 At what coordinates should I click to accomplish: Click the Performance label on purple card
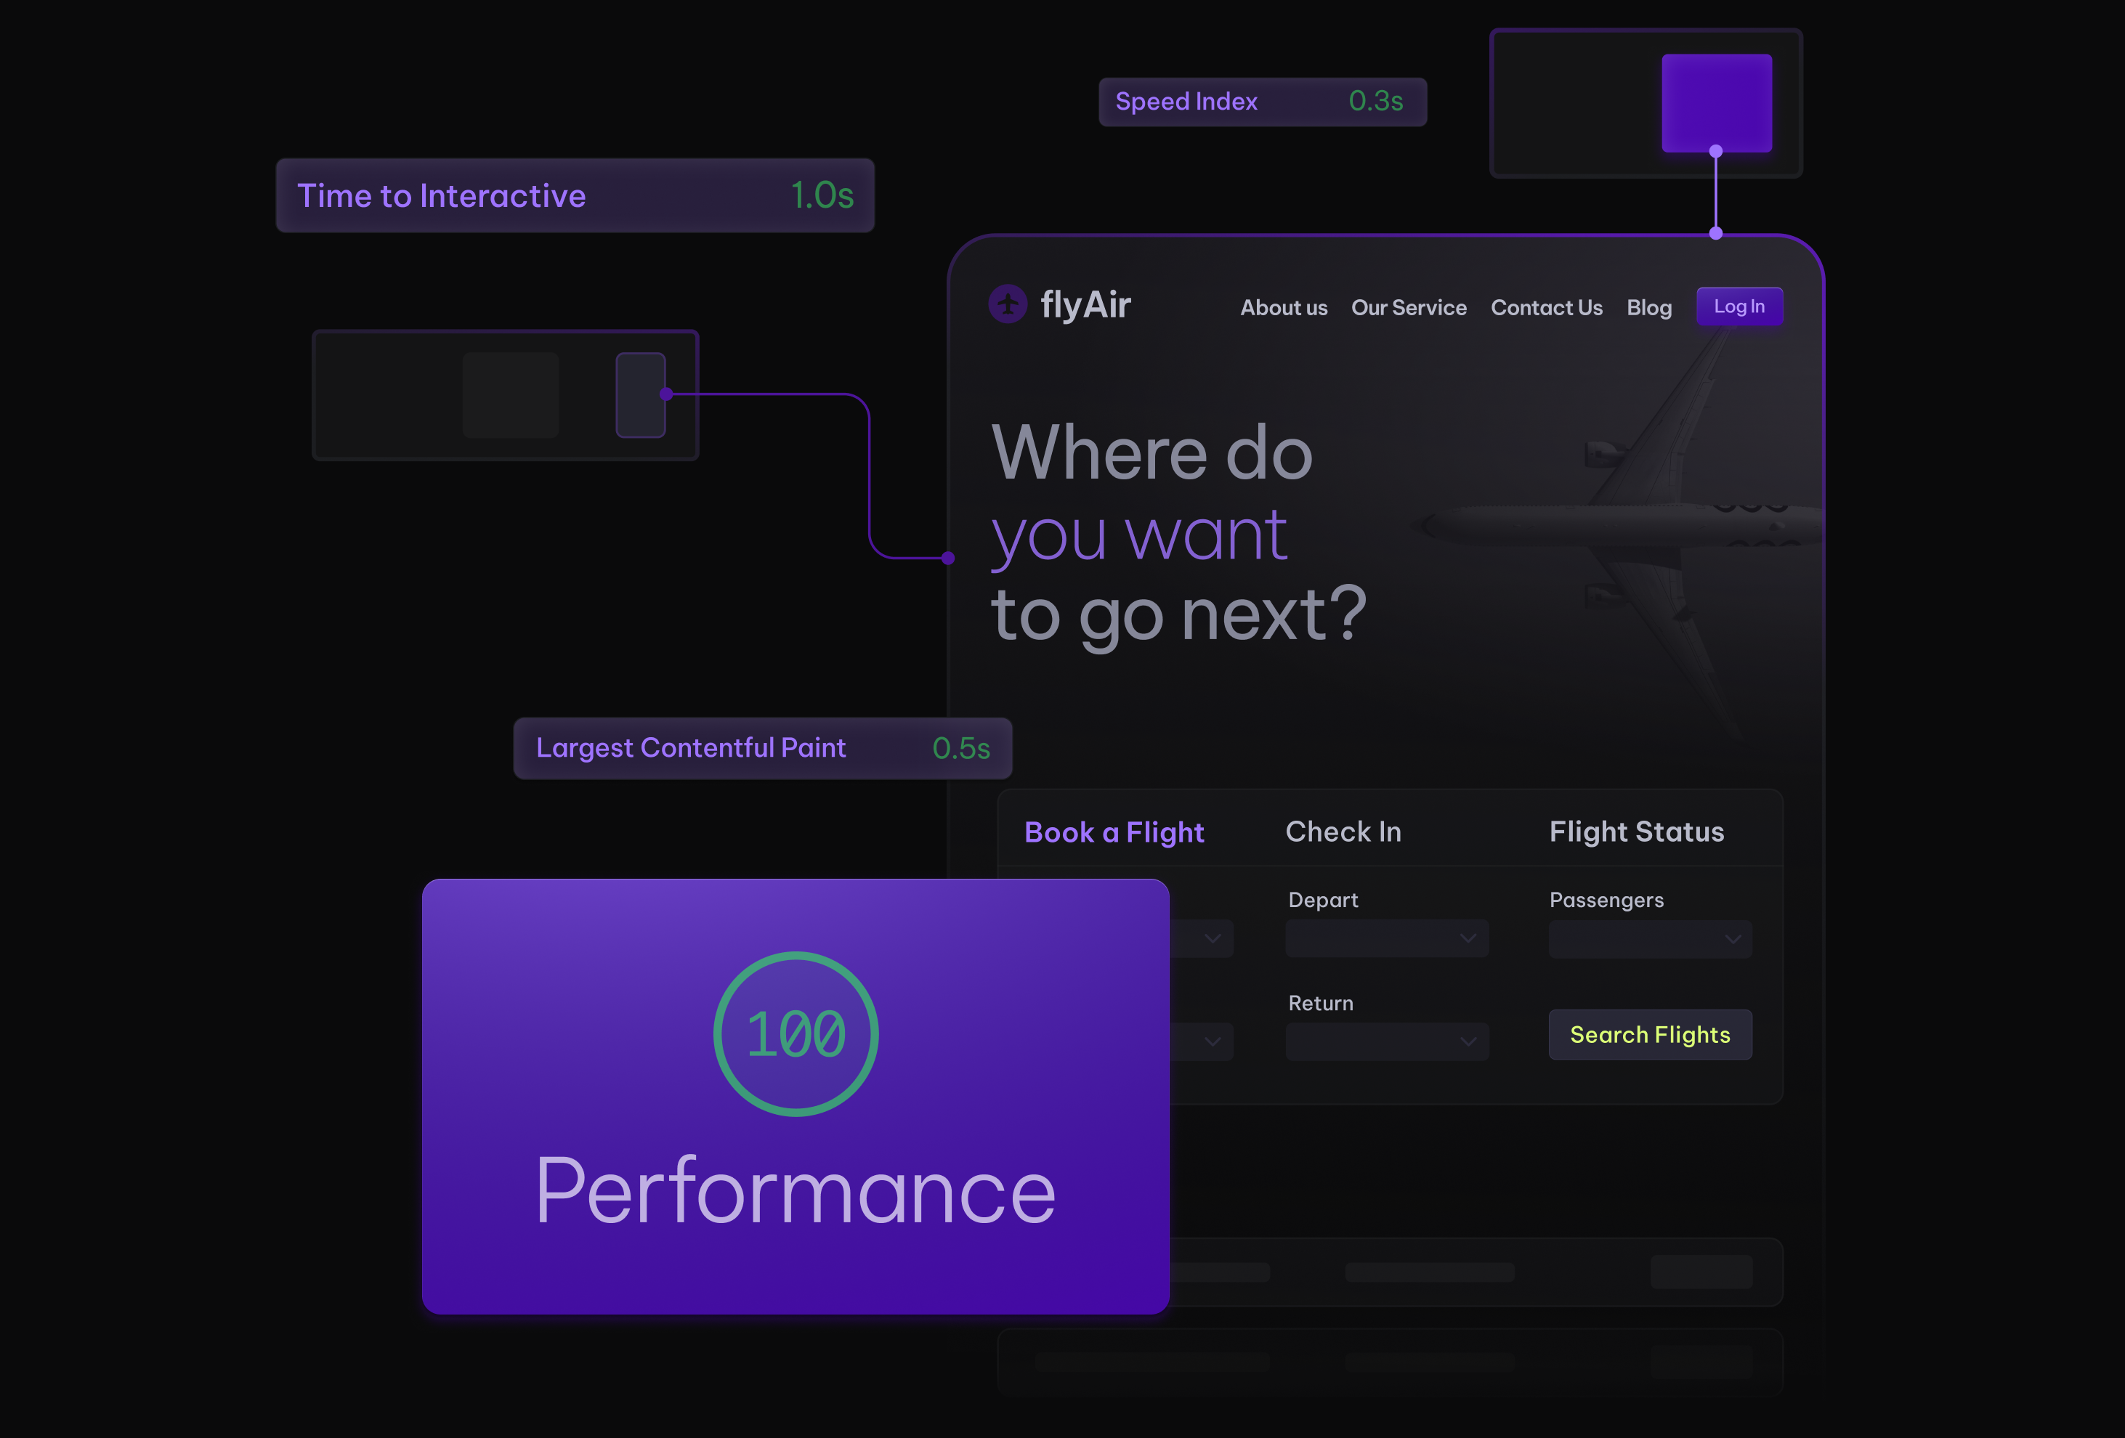796,1190
